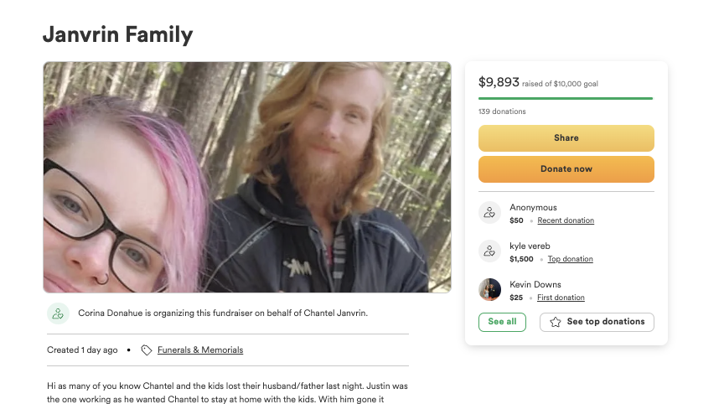Click the Janvrin Family page title

point(118,34)
